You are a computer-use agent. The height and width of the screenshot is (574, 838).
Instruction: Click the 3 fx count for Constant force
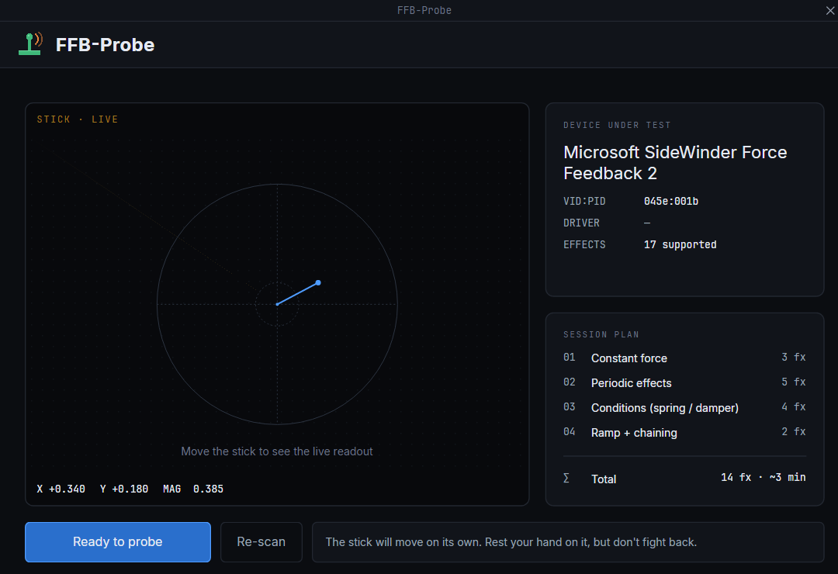coord(793,357)
